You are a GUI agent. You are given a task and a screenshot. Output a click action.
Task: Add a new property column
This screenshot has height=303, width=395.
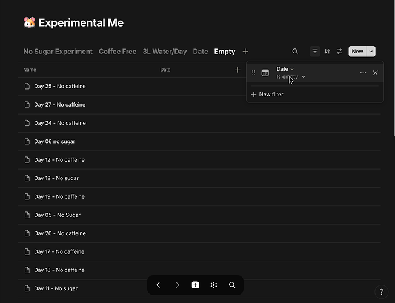(237, 70)
